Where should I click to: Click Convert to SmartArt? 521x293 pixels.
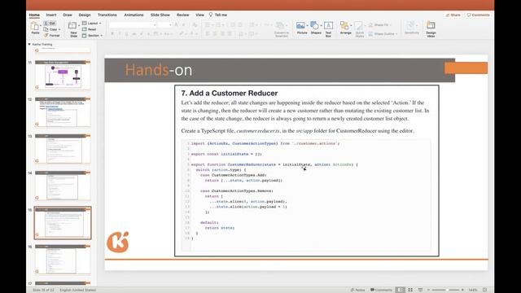282,29
